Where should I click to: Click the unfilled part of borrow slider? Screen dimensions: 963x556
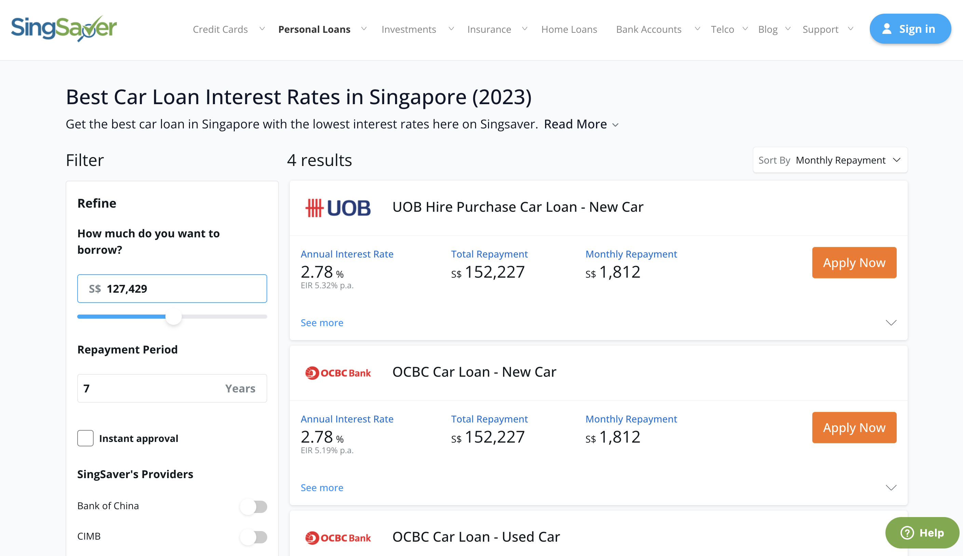[x=224, y=317]
